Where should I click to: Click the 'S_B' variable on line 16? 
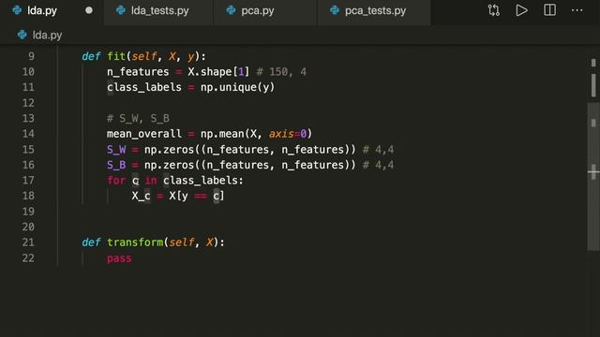click(x=116, y=165)
